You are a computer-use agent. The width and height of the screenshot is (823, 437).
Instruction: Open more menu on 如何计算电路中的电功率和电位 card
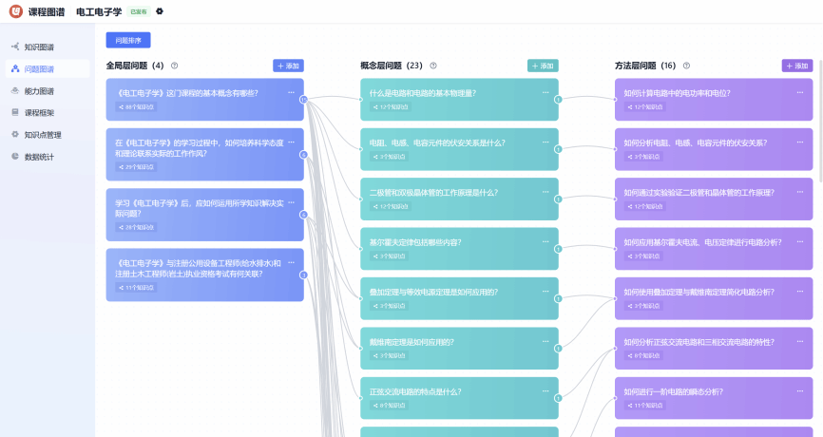coord(800,92)
